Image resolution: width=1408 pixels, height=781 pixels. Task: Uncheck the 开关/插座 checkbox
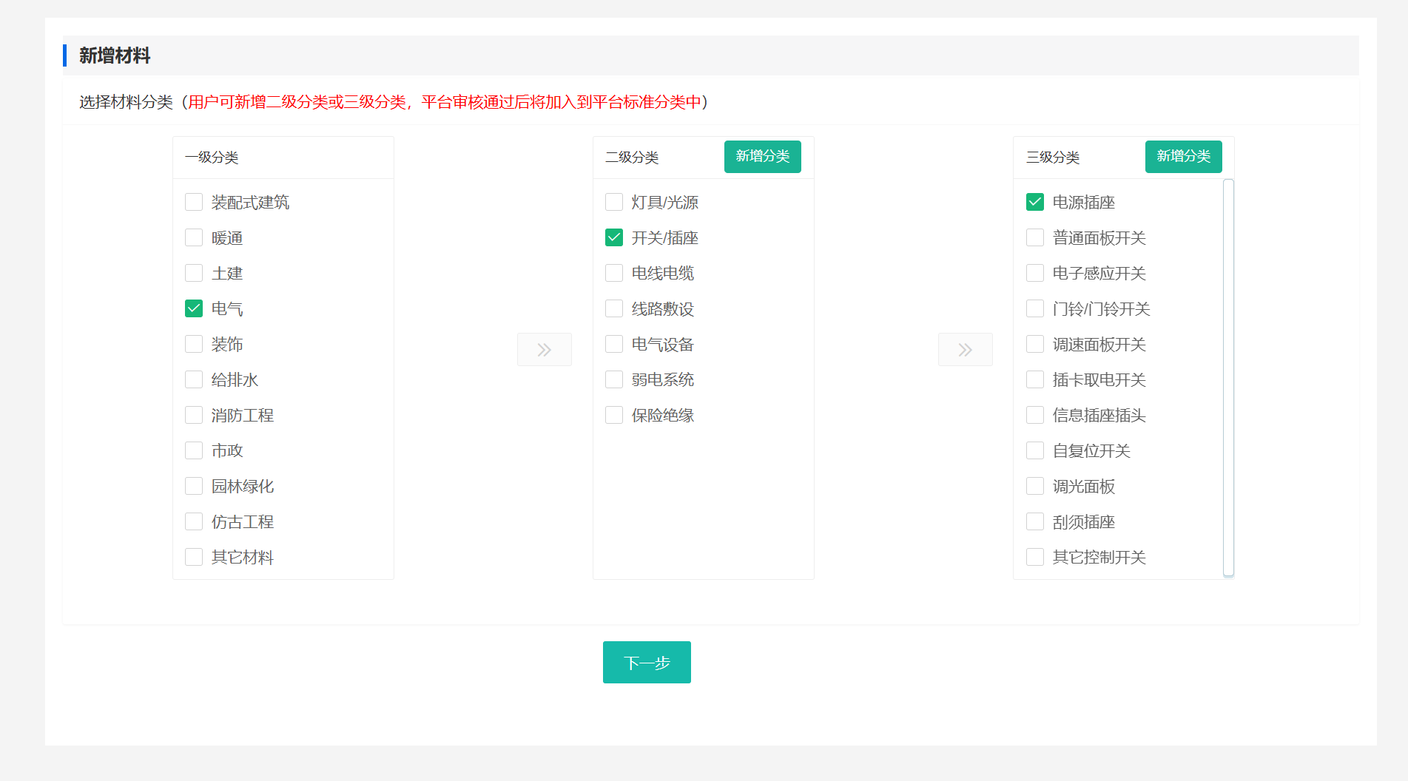614,237
